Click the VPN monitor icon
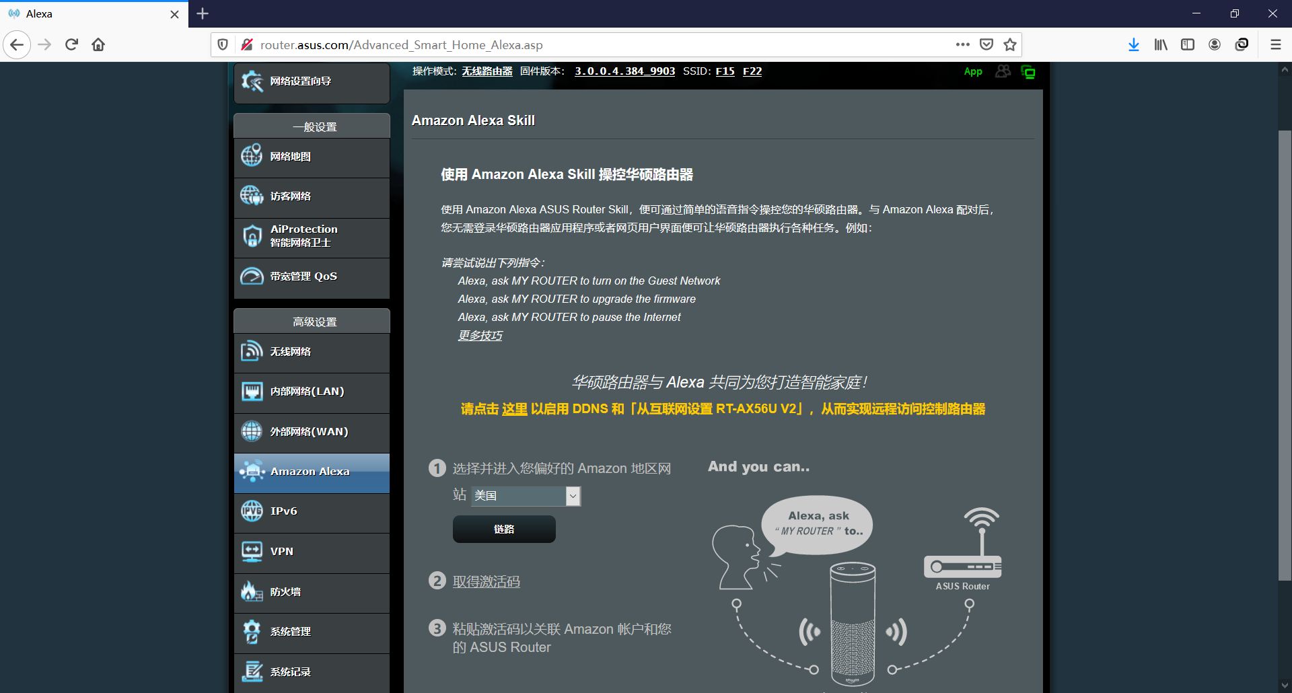1292x693 pixels. [x=252, y=552]
